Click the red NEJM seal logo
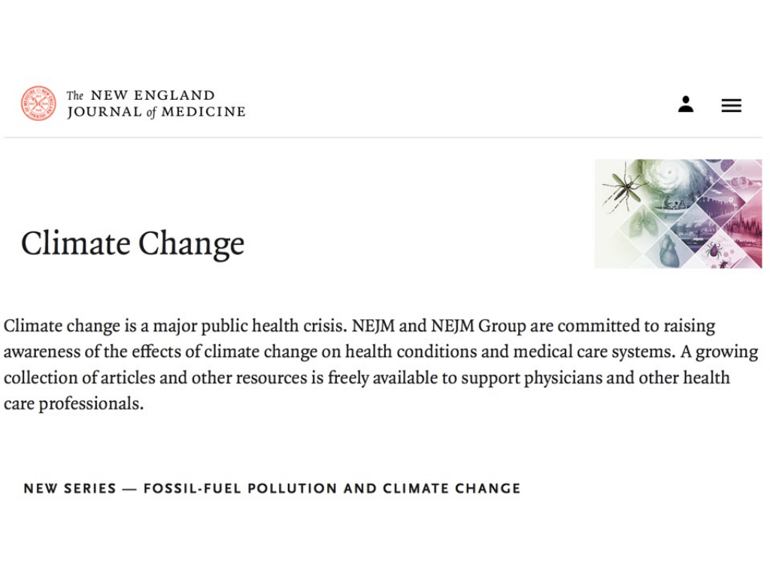 click(x=38, y=104)
